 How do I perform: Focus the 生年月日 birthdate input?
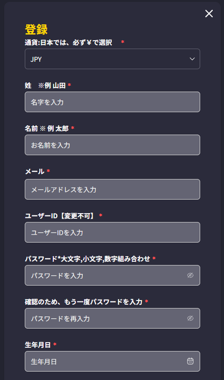point(112,361)
